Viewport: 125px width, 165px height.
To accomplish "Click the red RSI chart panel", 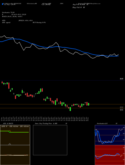I will 110,155.
